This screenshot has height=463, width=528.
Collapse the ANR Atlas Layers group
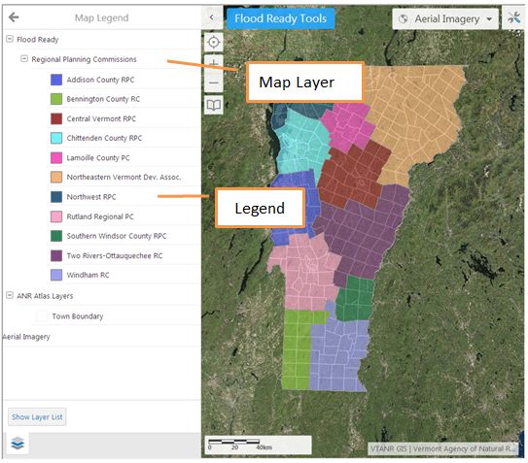(x=10, y=295)
